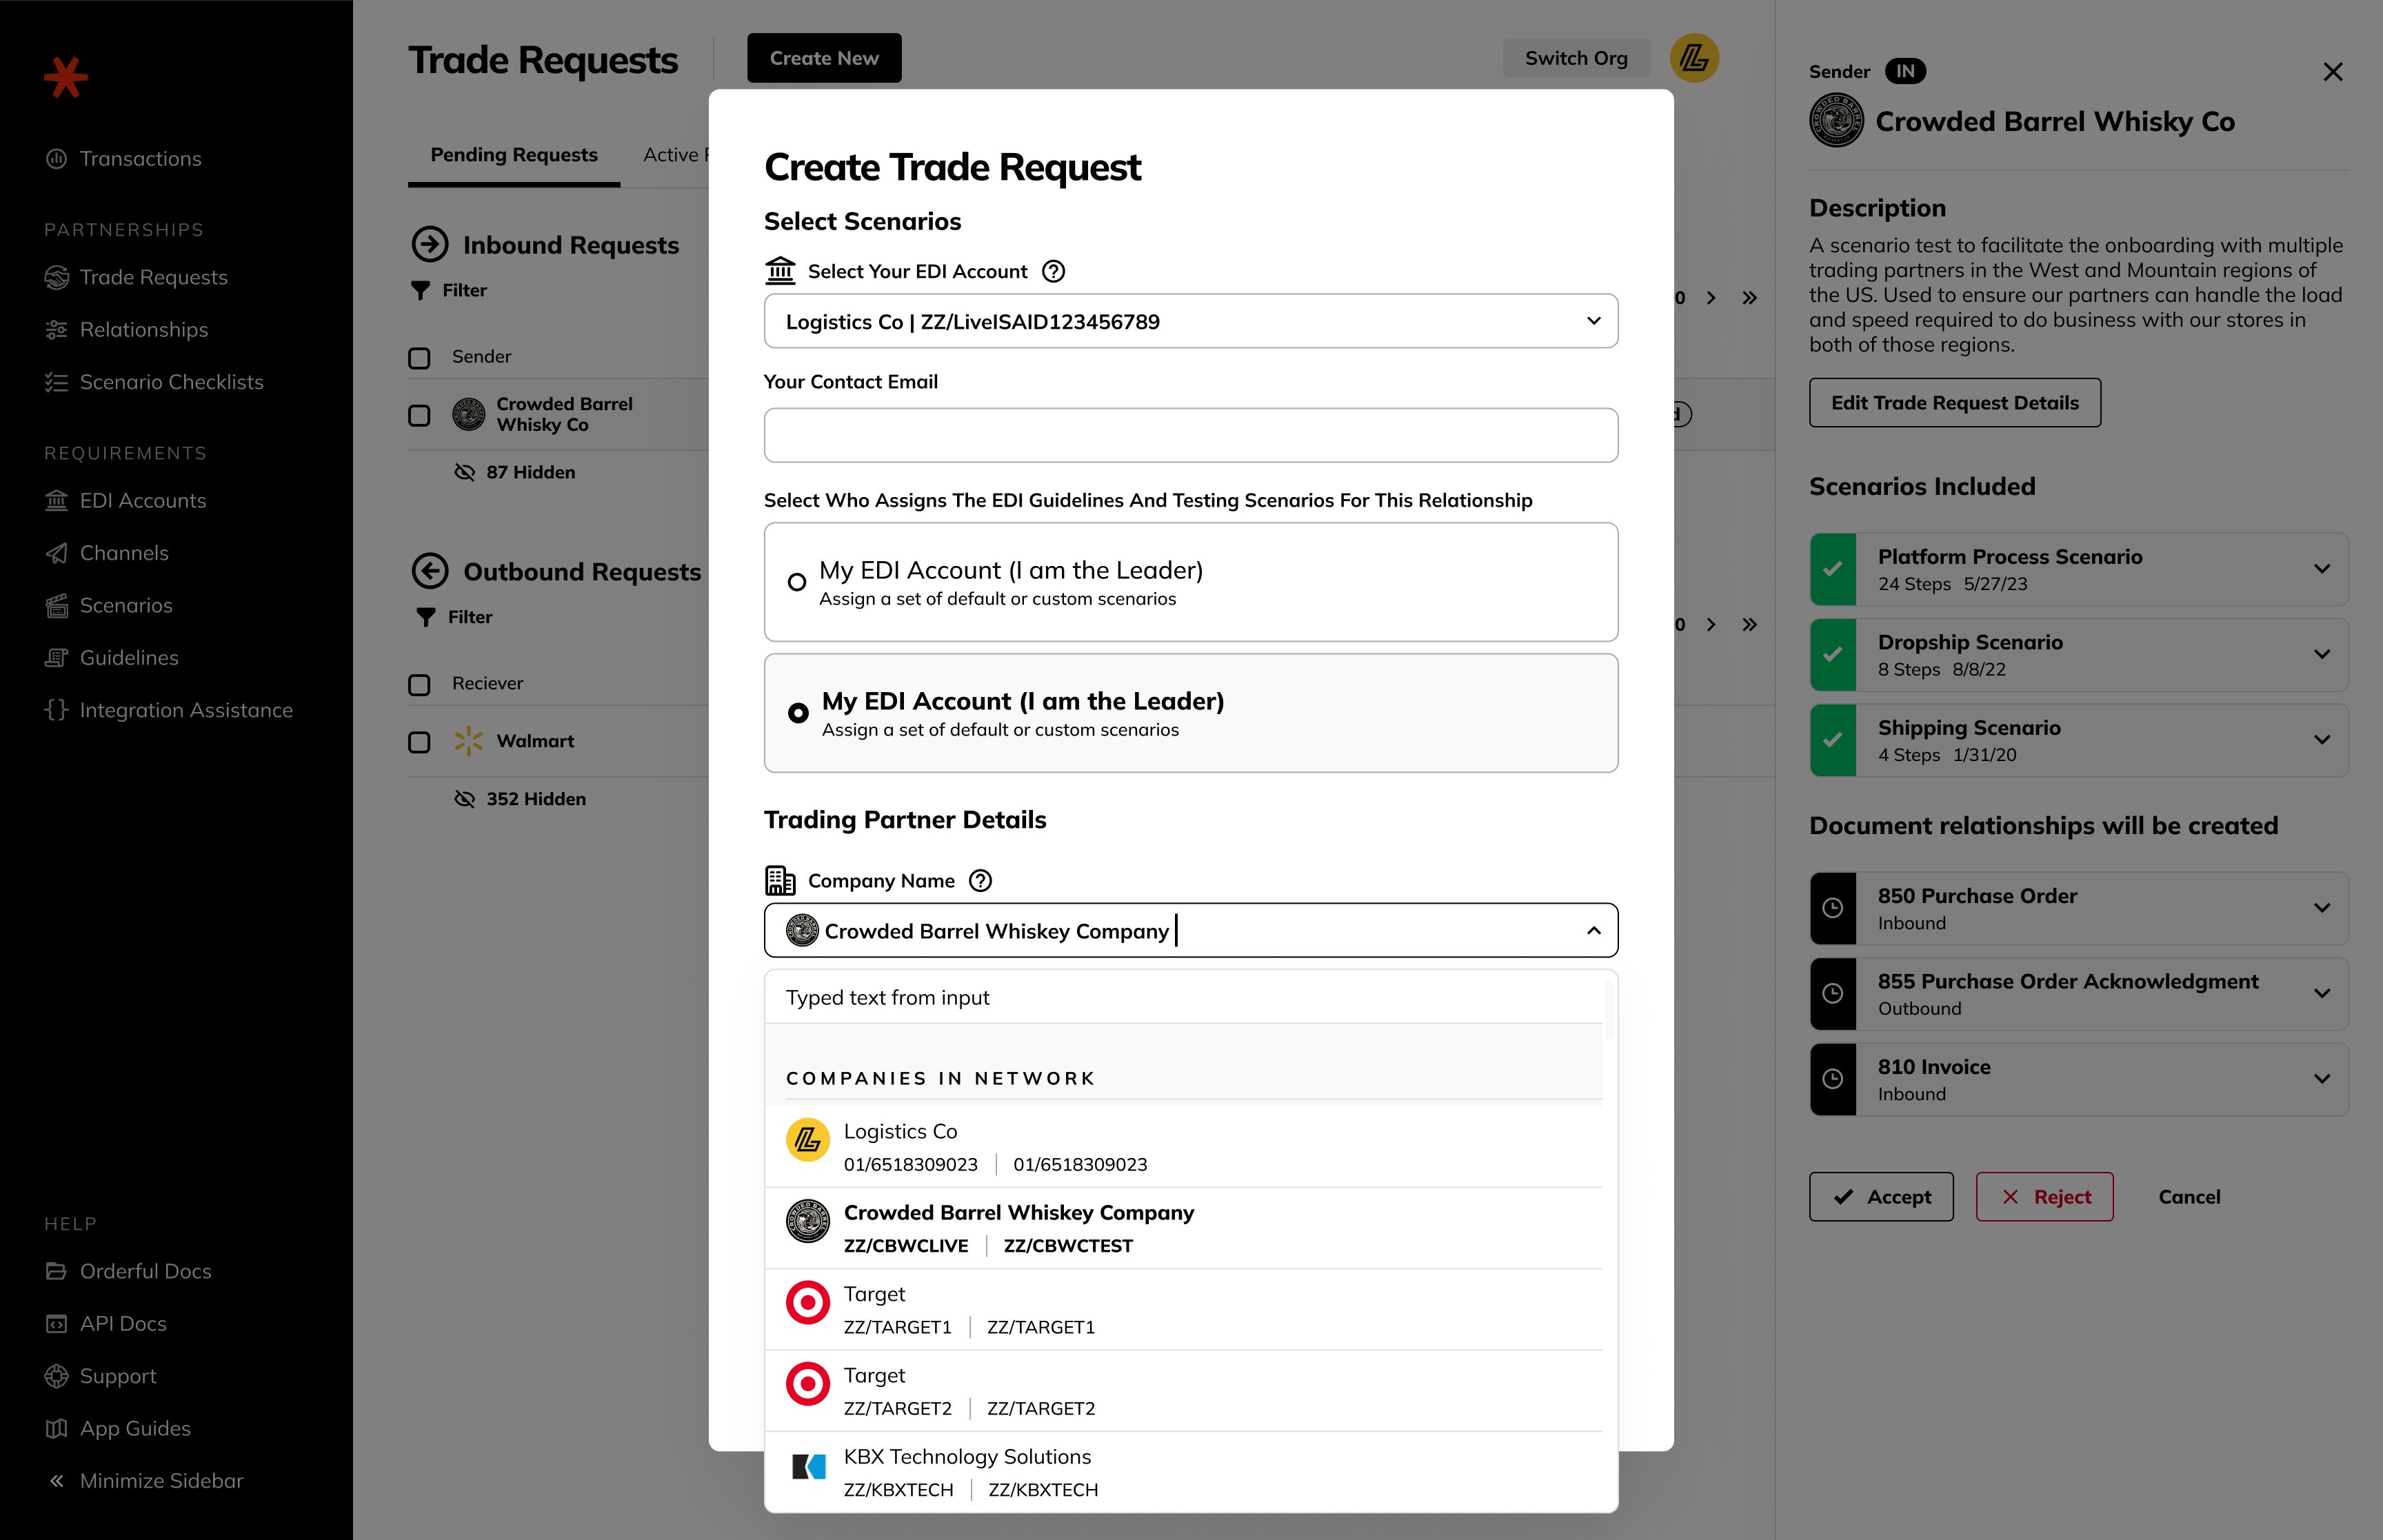Click the Reject button

2044,1197
